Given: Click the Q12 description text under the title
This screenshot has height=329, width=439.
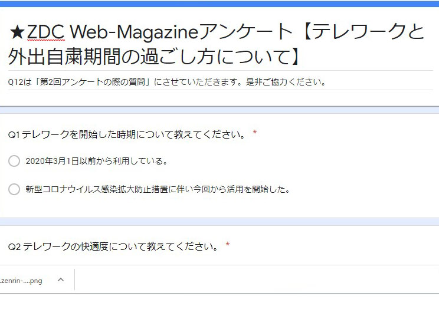Looking at the screenshot, I should pos(167,82).
